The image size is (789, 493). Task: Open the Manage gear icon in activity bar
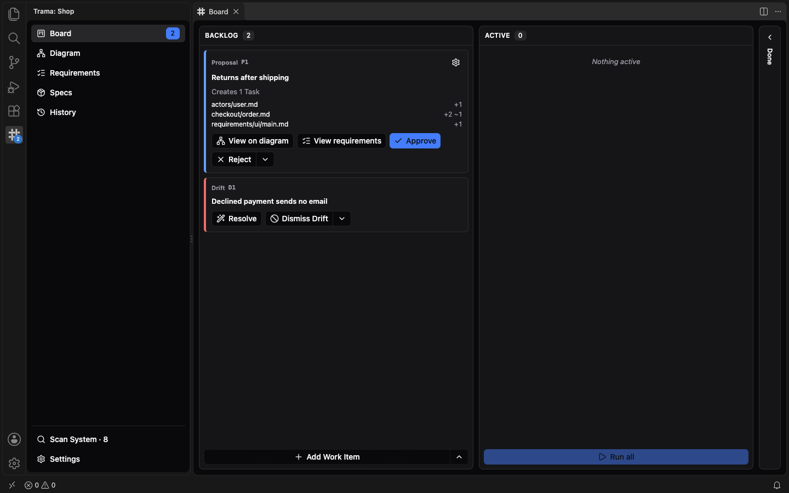click(x=14, y=463)
